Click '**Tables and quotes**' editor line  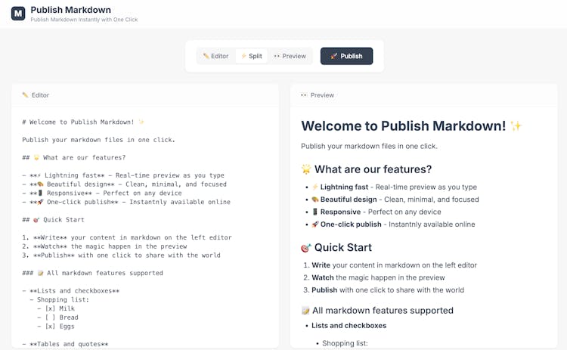point(65,344)
